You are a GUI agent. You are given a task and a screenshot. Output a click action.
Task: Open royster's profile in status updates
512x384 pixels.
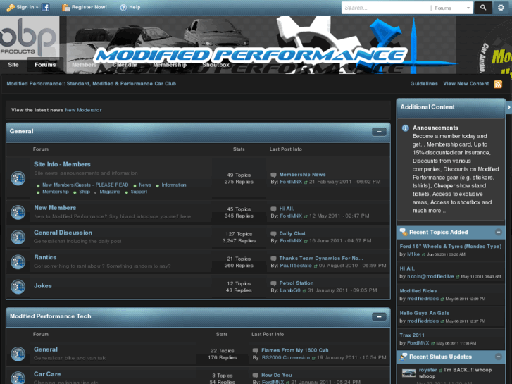pos(427,370)
